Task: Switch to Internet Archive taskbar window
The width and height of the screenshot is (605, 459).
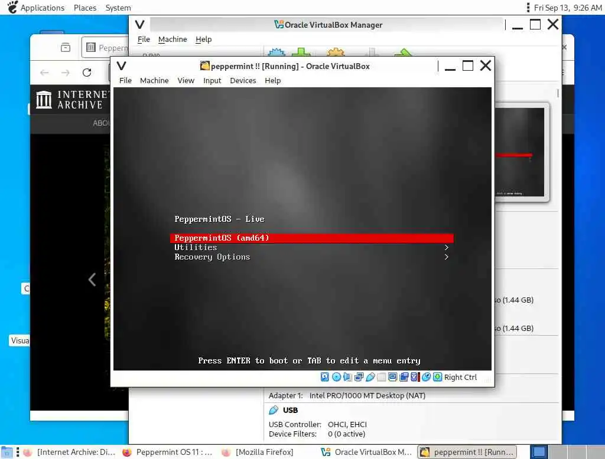Action: tap(70, 452)
